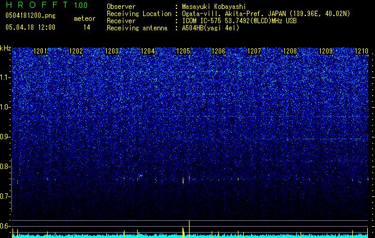375x238 pixels.
Task: Select antenna value A504HB(yagi 4el)
Action: coord(210,28)
